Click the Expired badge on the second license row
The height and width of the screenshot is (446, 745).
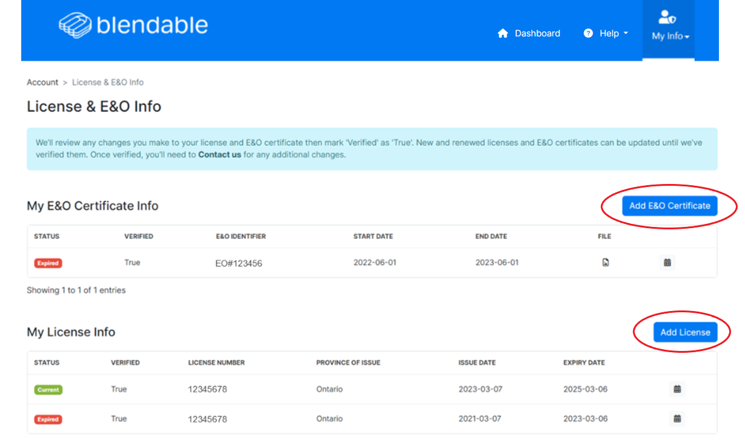click(x=48, y=418)
